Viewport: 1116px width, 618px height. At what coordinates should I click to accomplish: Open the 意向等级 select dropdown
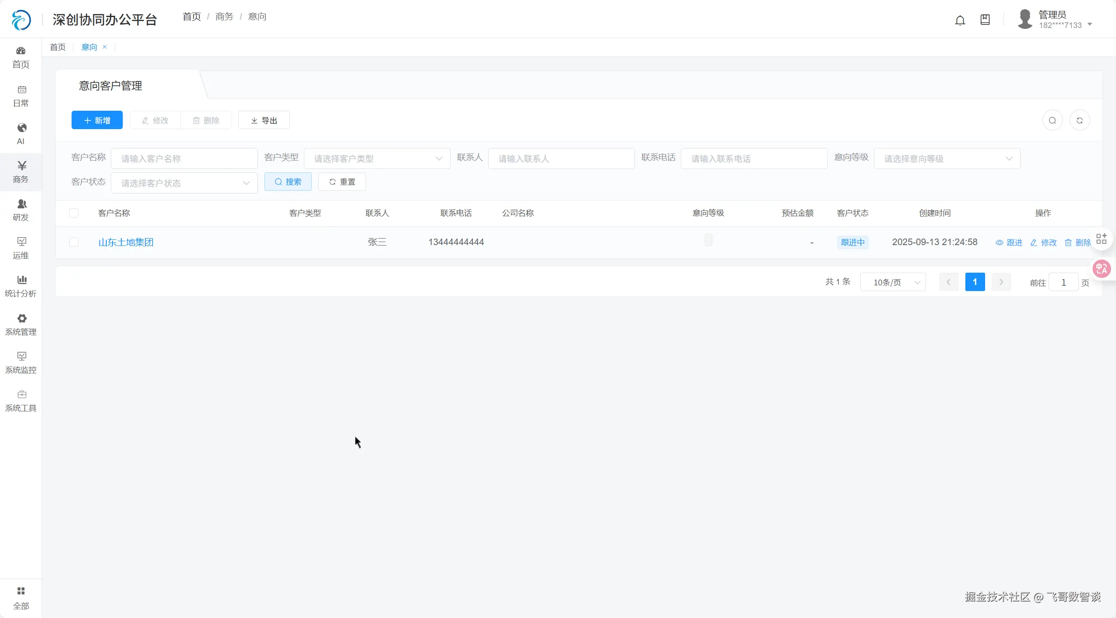click(x=947, y=158)
